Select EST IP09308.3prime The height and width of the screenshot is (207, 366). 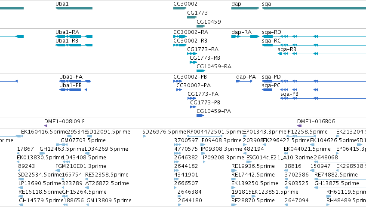click(x=221, y=149)
